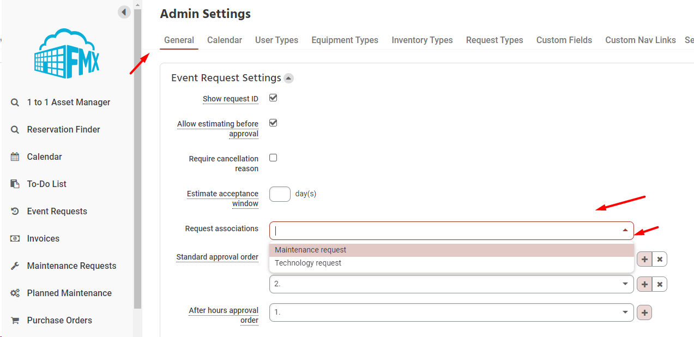Open the Request Types tab
This screenshot has height=337, width=694.
pyautogui.click(x=494, y=40)
